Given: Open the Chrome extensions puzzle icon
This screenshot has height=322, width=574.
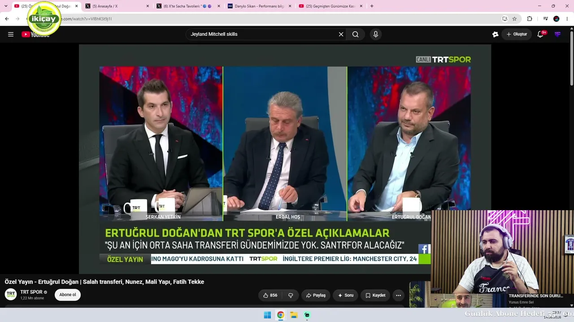Looking at the screenshot, I should pos(530,19).
